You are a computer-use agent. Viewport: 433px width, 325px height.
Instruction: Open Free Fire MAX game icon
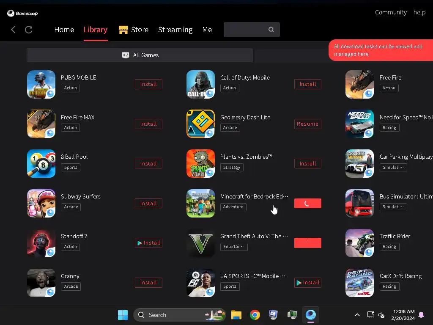pos(41,124)
